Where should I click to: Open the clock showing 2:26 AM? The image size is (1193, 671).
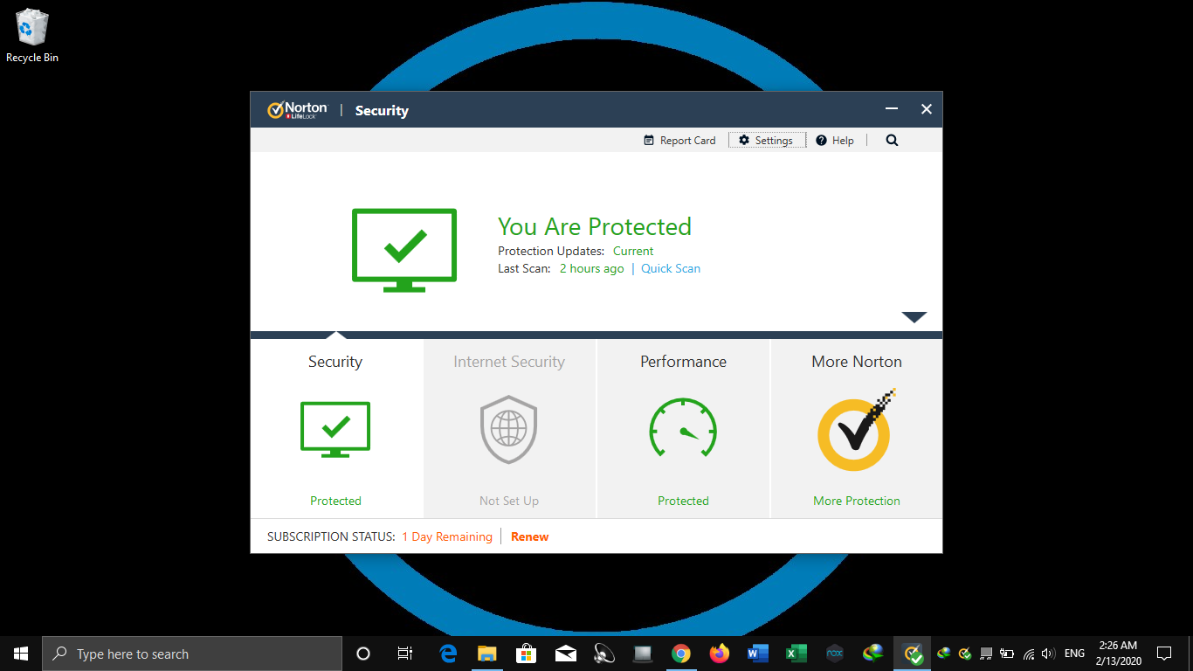(x=1119, y=654)
